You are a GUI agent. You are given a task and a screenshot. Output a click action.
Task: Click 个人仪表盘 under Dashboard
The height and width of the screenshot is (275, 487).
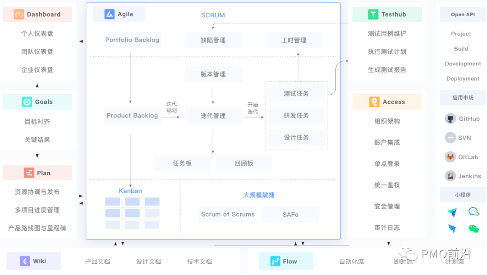37,33
